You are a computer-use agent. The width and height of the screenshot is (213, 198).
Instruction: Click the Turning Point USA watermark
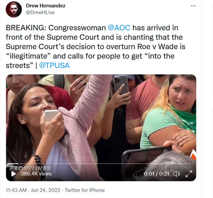pos(180,169)
